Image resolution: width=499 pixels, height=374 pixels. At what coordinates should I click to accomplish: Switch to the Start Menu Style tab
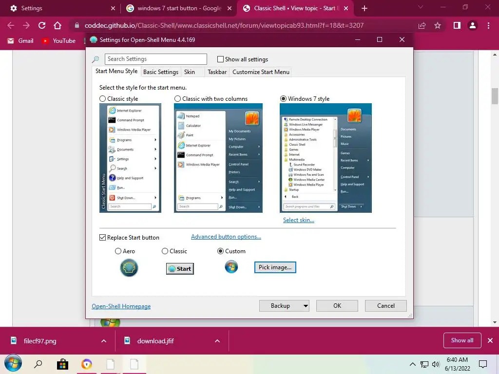[116, 71]
